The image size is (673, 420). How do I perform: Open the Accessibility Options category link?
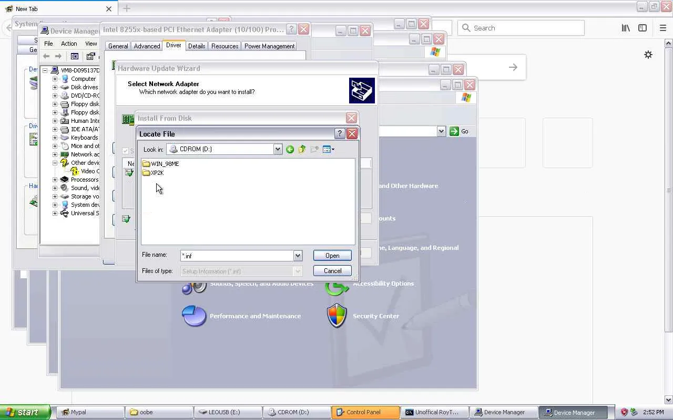click(x=383, y=283)
